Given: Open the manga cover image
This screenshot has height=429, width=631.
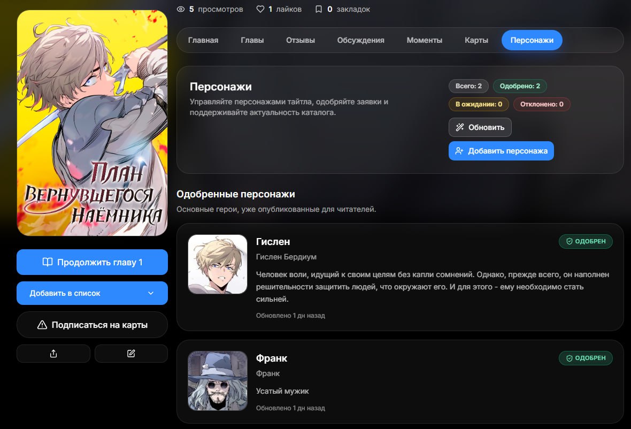Looking at the screenshot, I should point(92,123).
